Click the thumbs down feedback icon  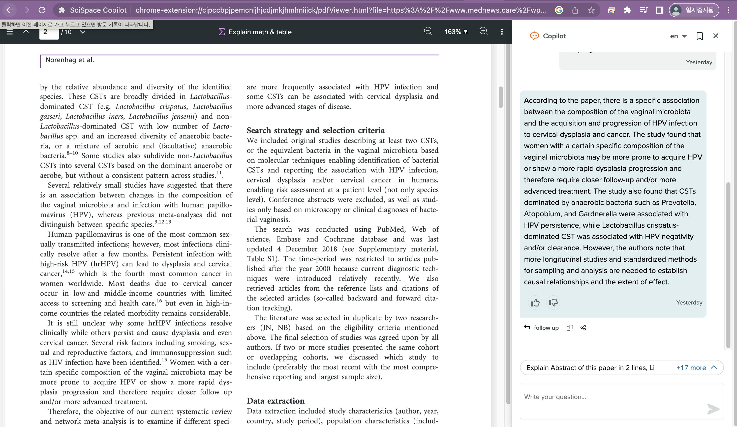[x=553, y=302]
